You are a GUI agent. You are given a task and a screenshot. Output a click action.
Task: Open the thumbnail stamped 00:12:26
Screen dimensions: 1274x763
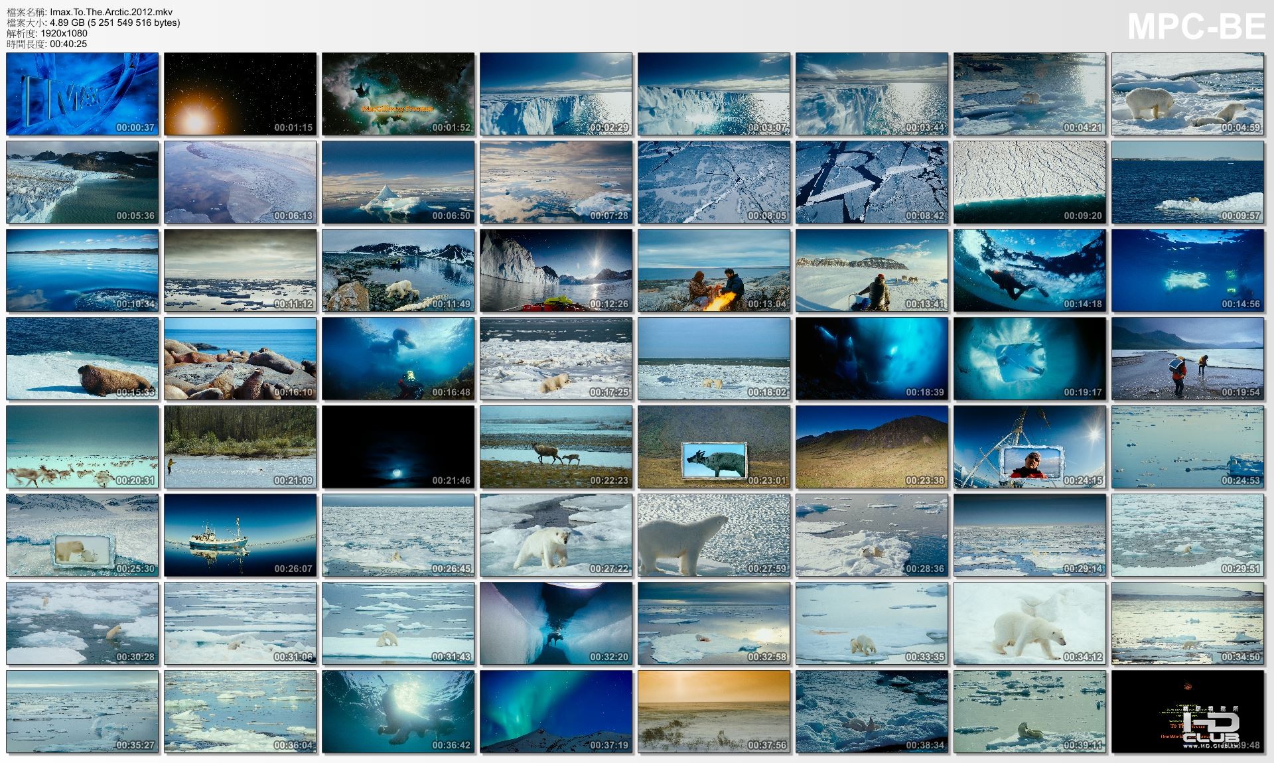click(556, 271)
